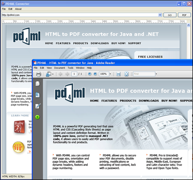Click the Java icon in PD4ML Converter title bar
Viewport: 193px width, 180px height.
click(x=3, y=4)
